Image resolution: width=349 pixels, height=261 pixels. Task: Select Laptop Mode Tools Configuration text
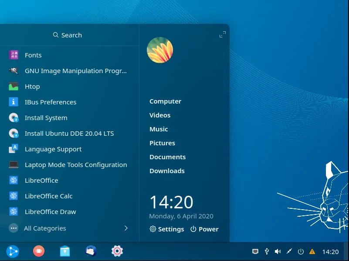pos(76,165)
